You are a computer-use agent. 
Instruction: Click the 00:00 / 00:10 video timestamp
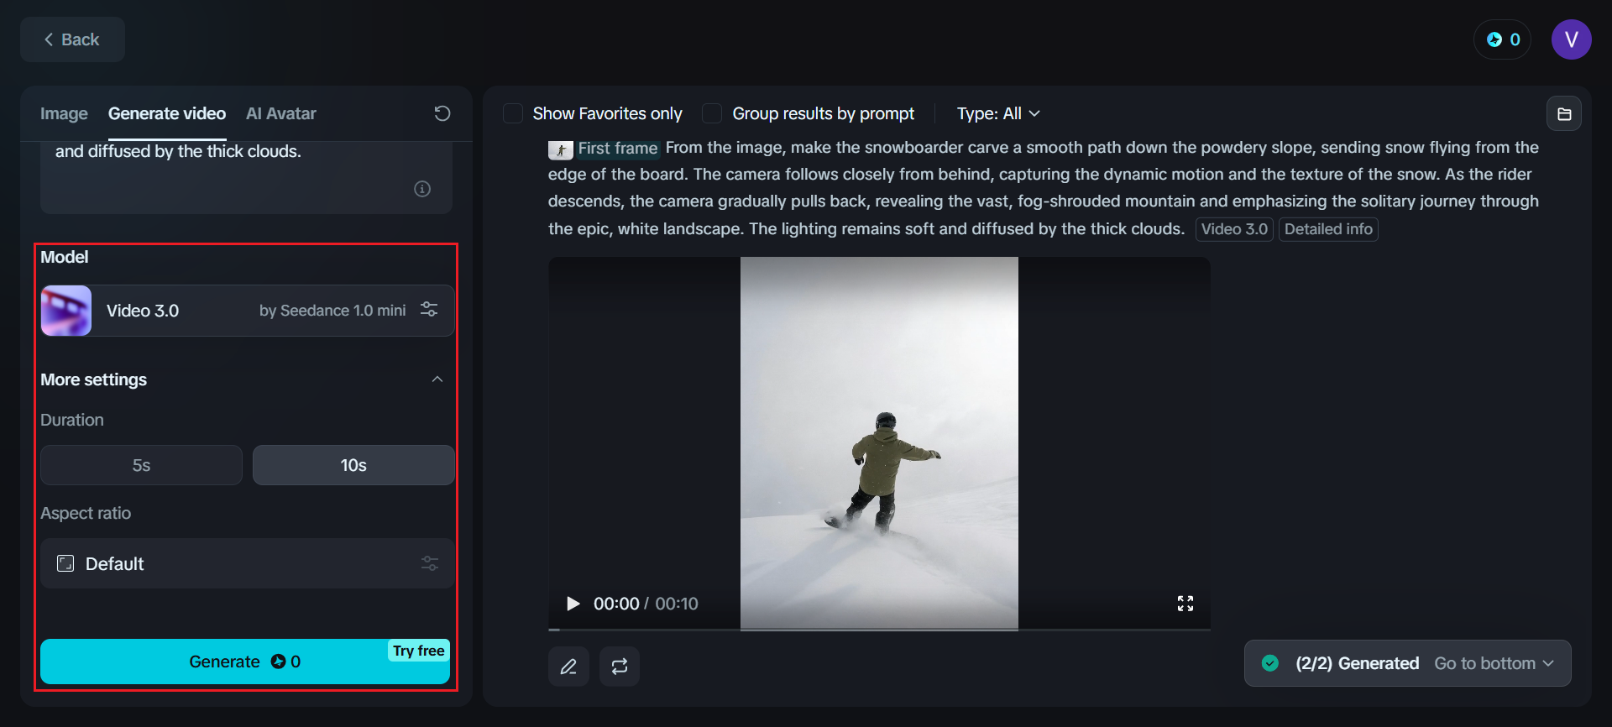646,604
